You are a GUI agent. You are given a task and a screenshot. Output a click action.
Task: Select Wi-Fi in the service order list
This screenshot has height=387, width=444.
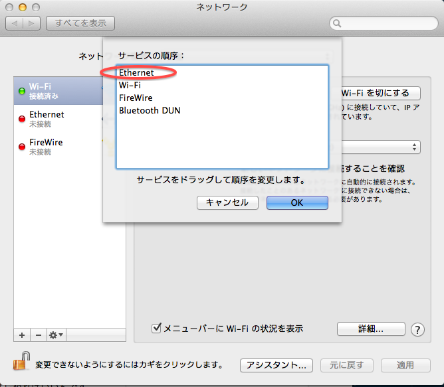click(x=222, y=85)
